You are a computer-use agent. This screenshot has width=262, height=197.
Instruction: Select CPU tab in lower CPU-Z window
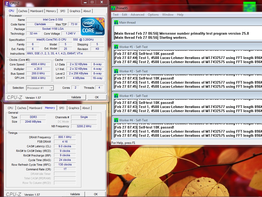click(10, 108)
